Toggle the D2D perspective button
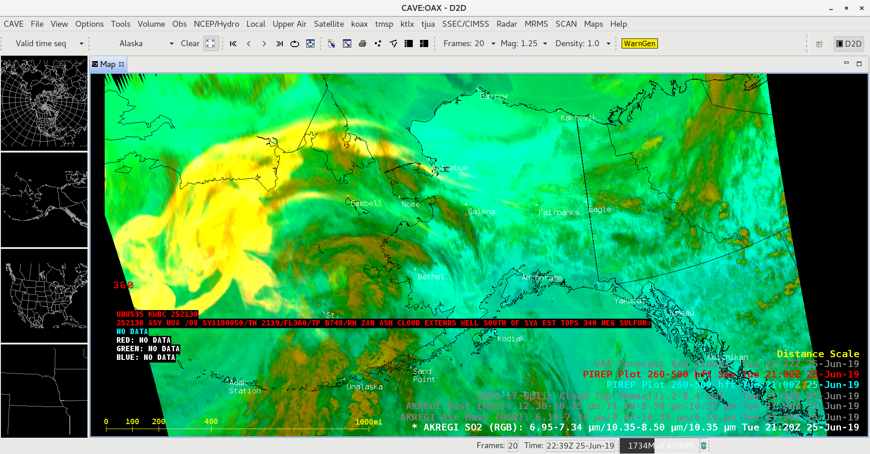Viewport: 870px width, 454px height. pyautogui.click(x=849, y=43)
